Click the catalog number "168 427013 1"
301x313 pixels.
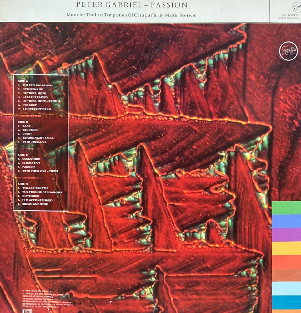[x=290, y=15]
